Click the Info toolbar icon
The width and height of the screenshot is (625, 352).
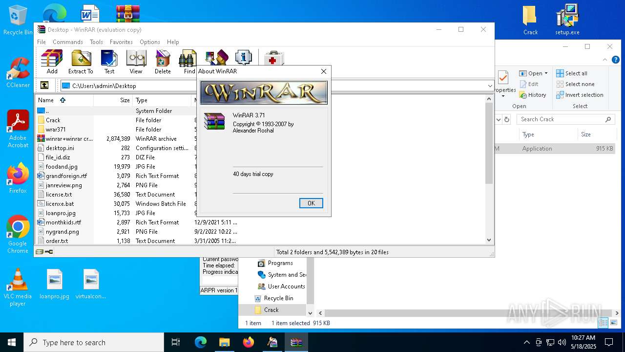tap(244, 57)
